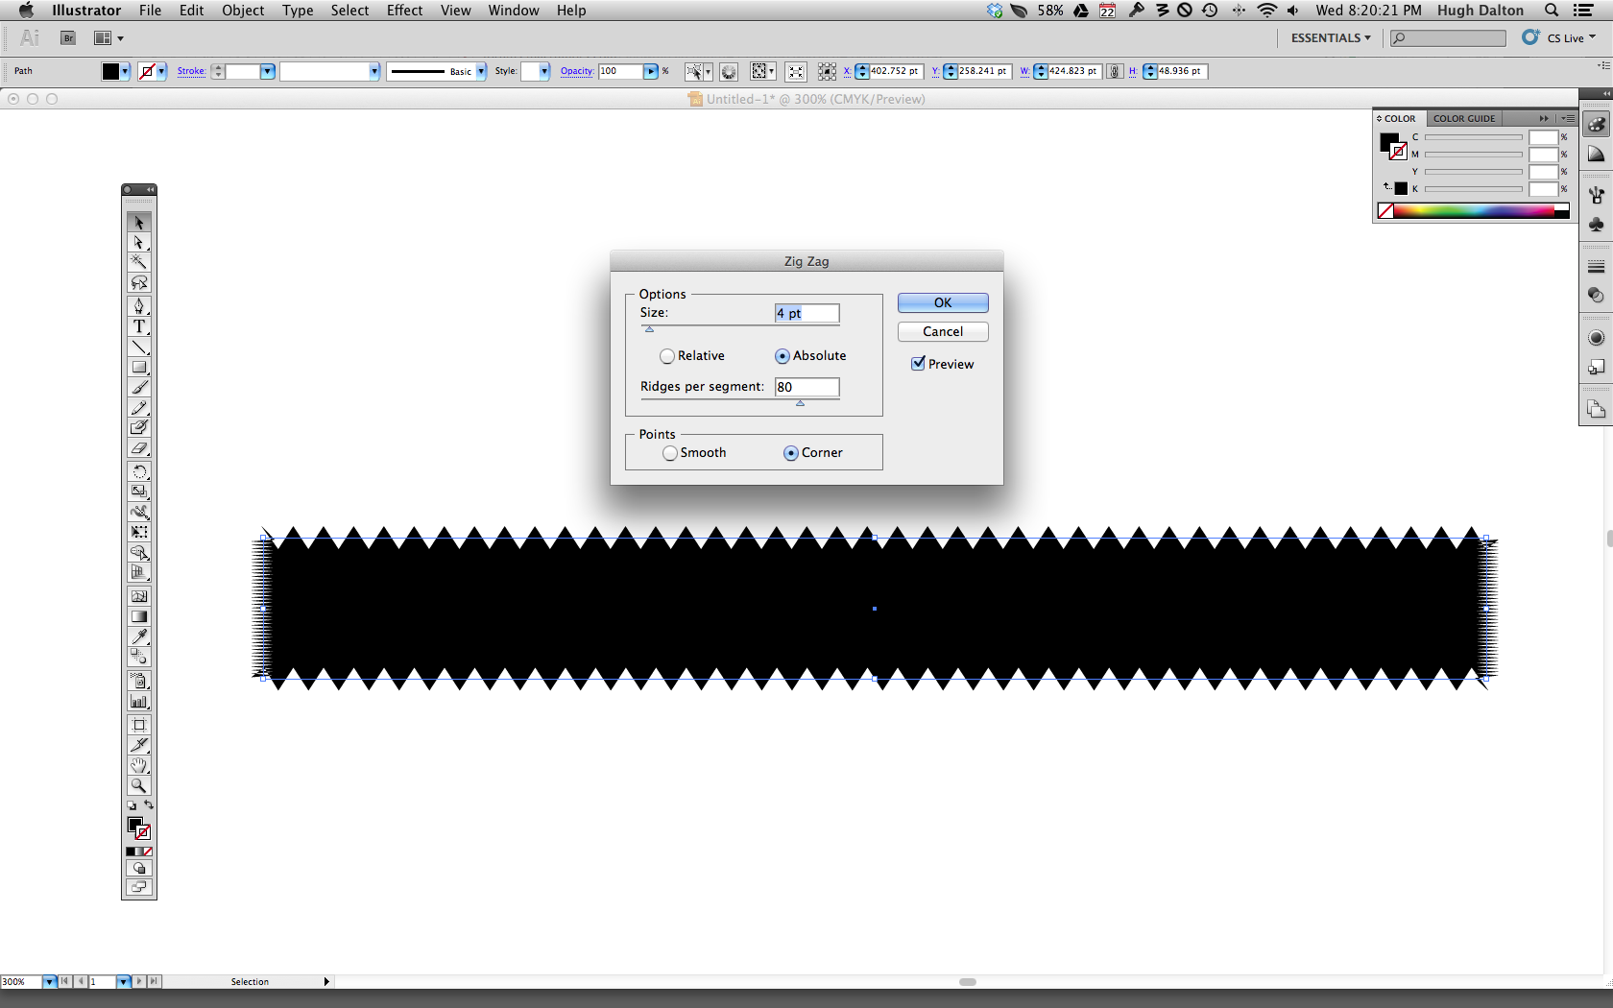Select the Hand tool
This screenshot has height=1008, width=1613.
tap(139, 765)
